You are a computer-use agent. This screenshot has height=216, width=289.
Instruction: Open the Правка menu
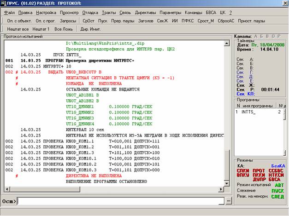point(25,13)
